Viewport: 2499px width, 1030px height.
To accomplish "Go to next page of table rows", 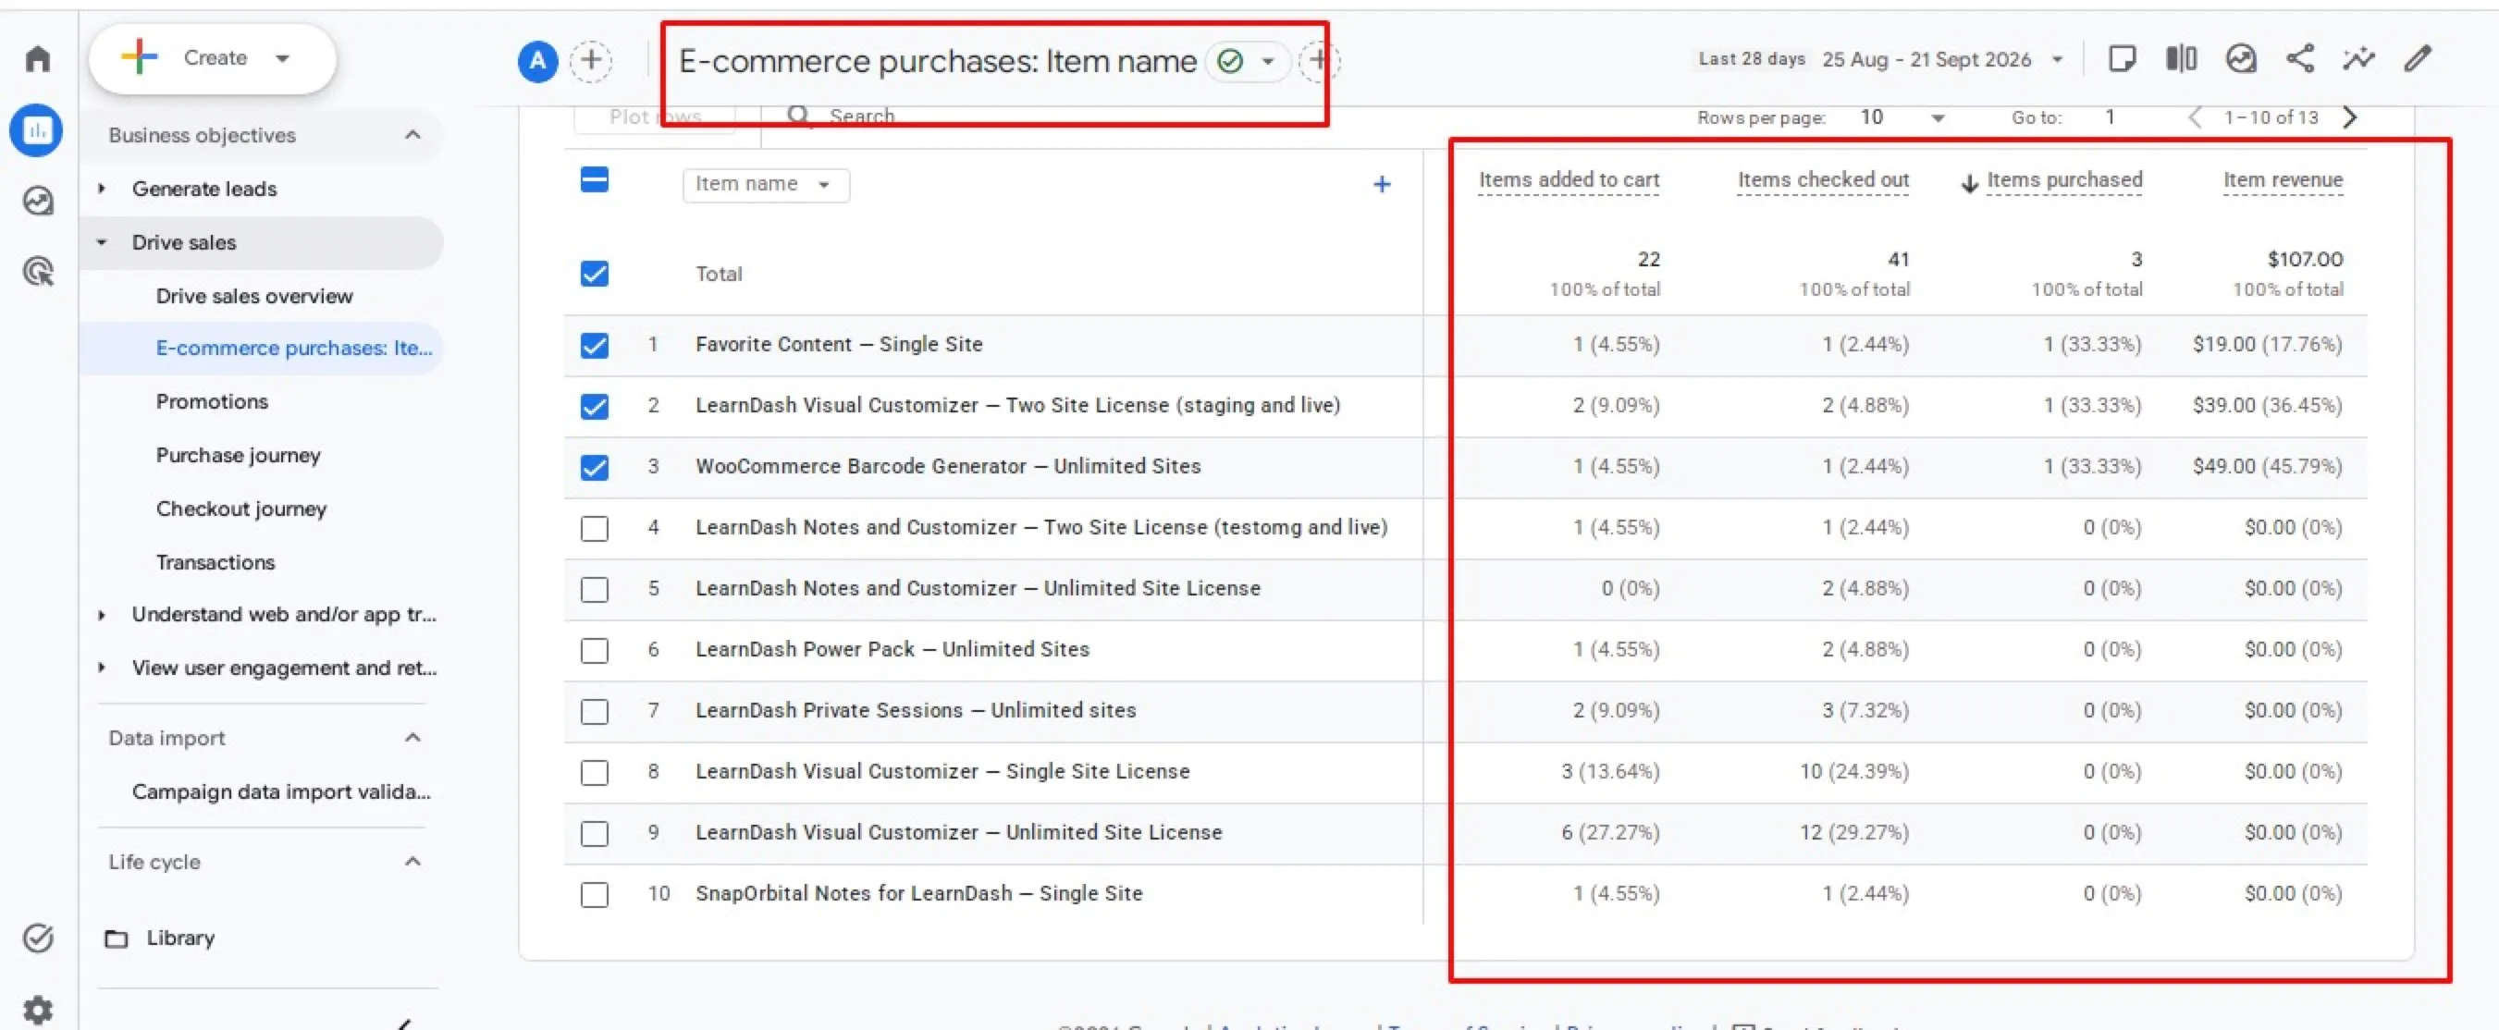I will 2349,117.
